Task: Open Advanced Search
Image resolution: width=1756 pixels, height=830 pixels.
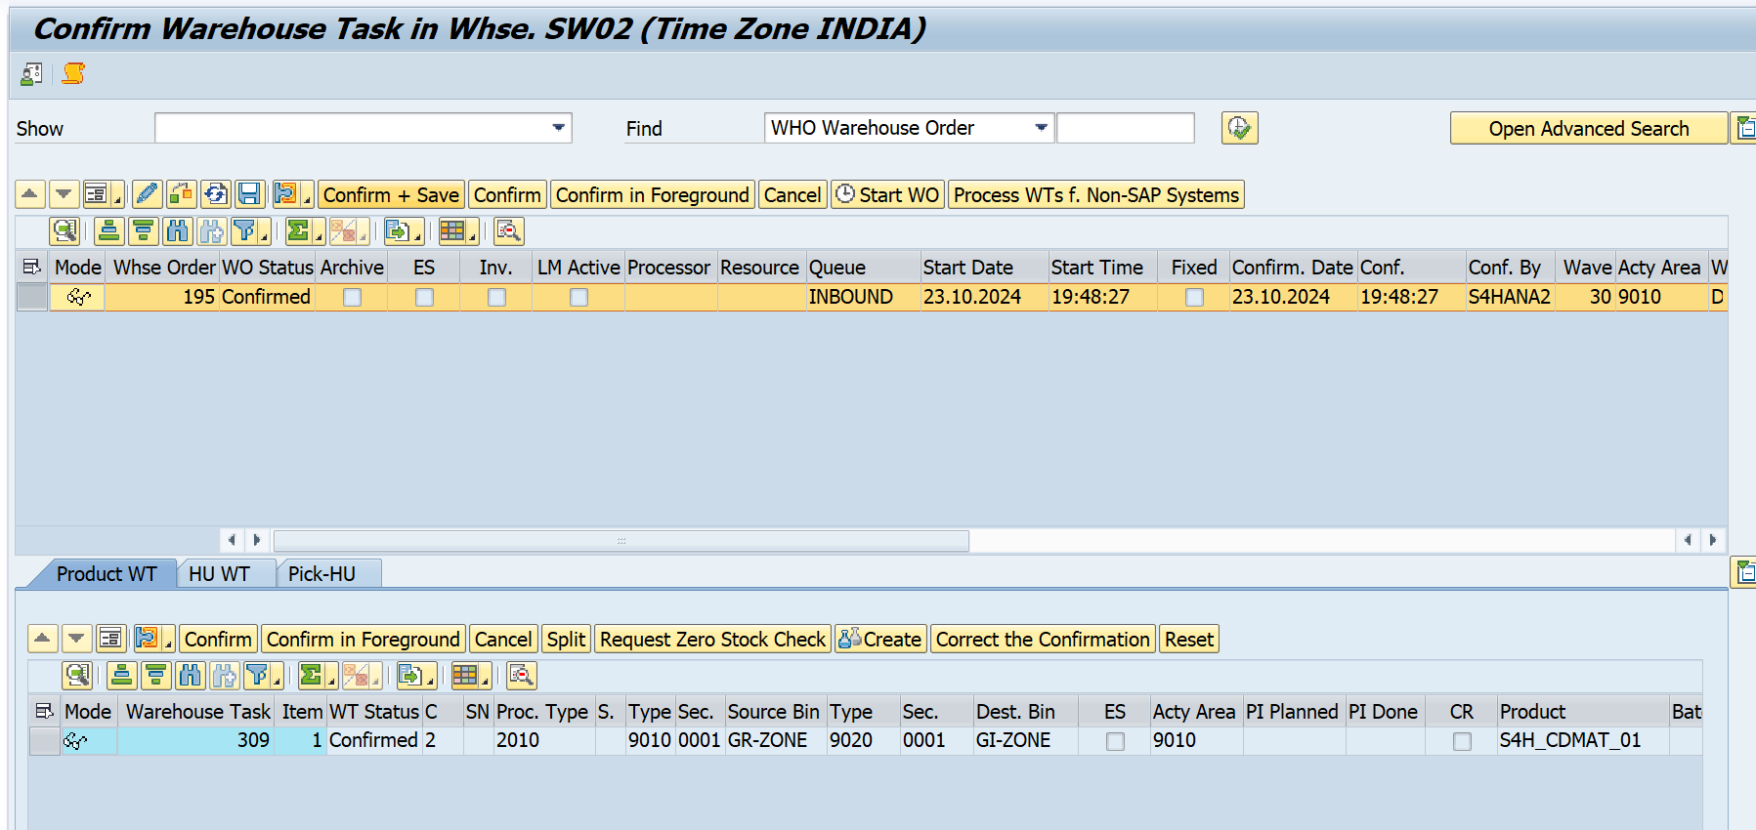Action: pos(1589,128)
